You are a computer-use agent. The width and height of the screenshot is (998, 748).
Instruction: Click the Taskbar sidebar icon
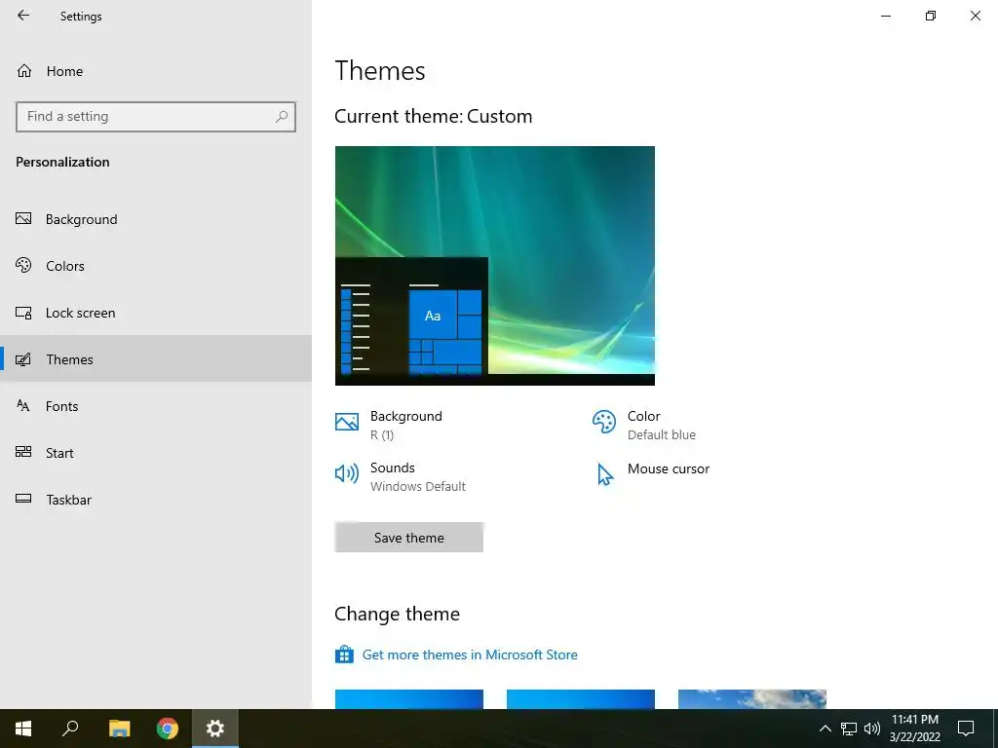pyautogui.click(x=23, y=499)
